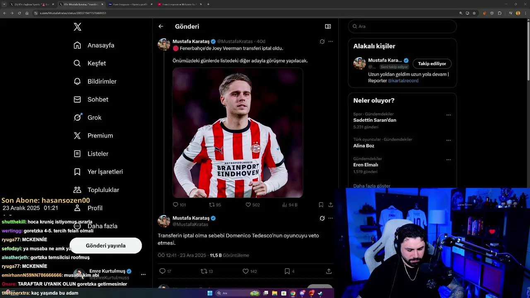Screen dimensions: 530x298
Task: Like the post with 142 likes
Action: pos(250,271)
